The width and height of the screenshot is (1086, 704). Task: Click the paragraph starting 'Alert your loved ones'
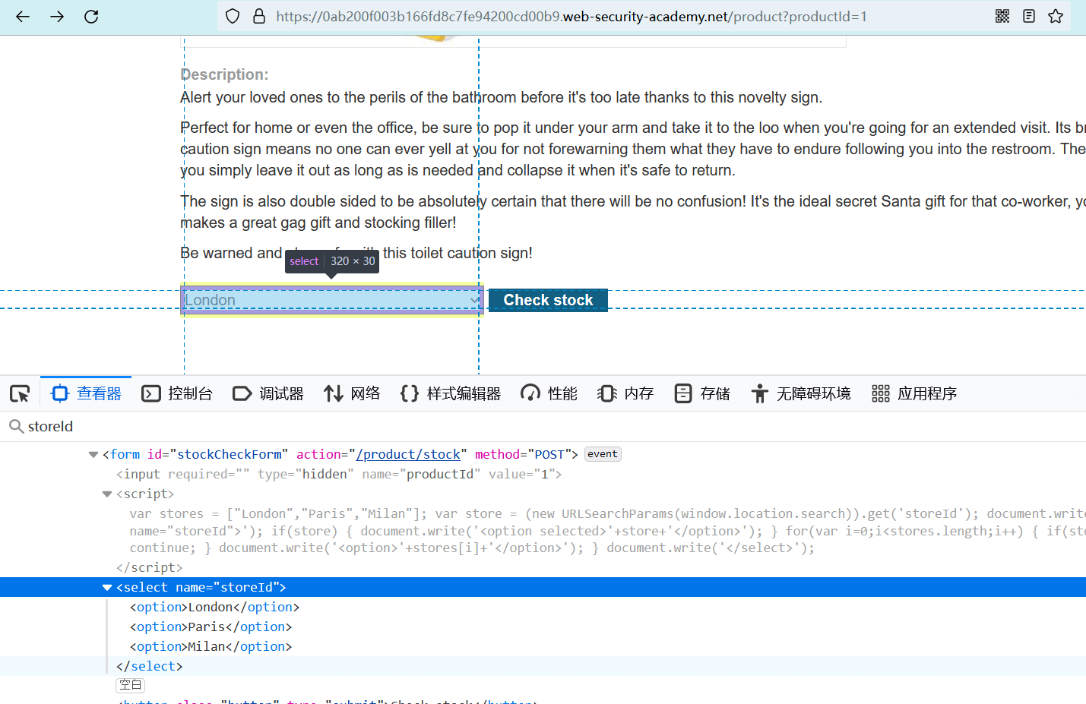click(x=501, y=97)
